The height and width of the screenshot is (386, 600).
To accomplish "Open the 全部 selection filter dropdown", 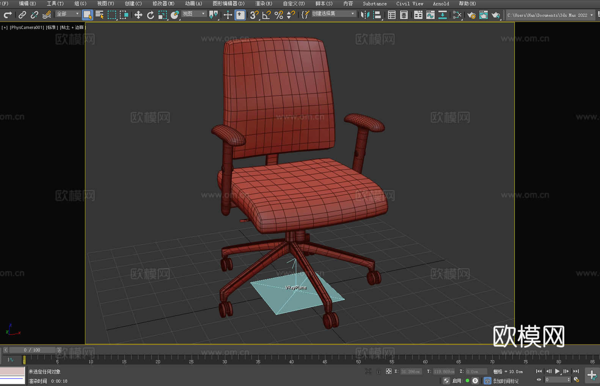I will pyautogui.click(x=68, y=14).
